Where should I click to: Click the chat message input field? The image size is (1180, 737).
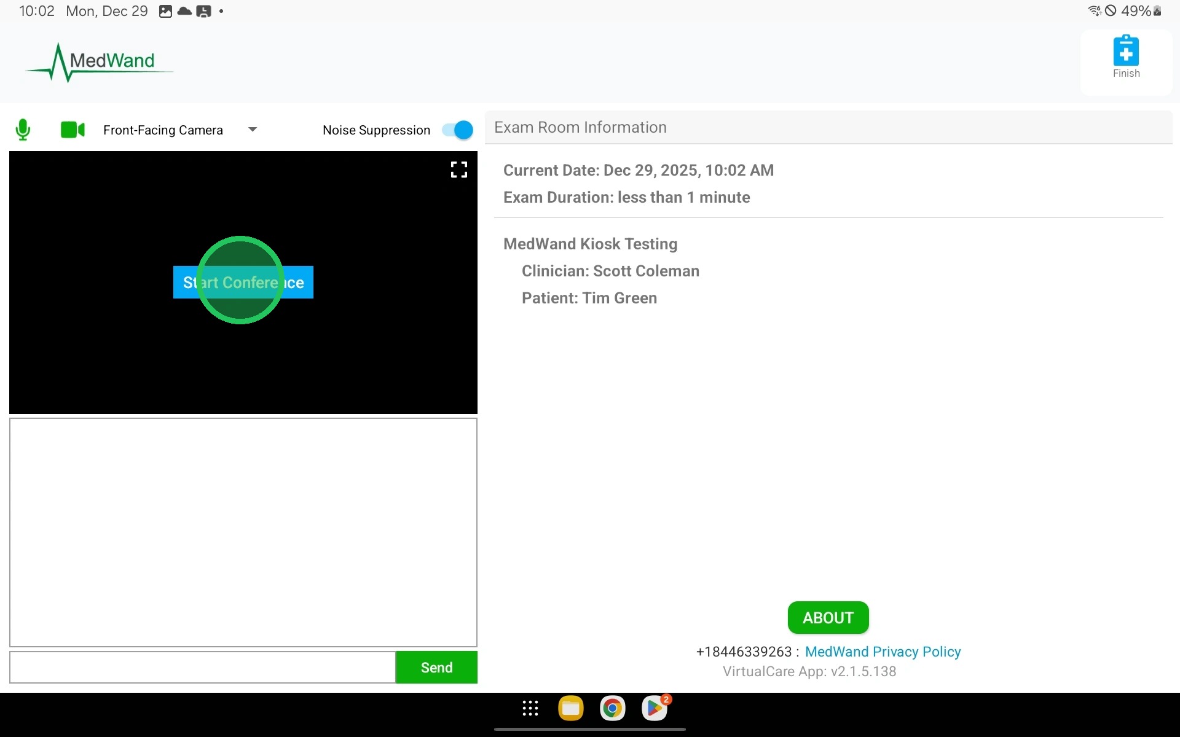point(202,667)
